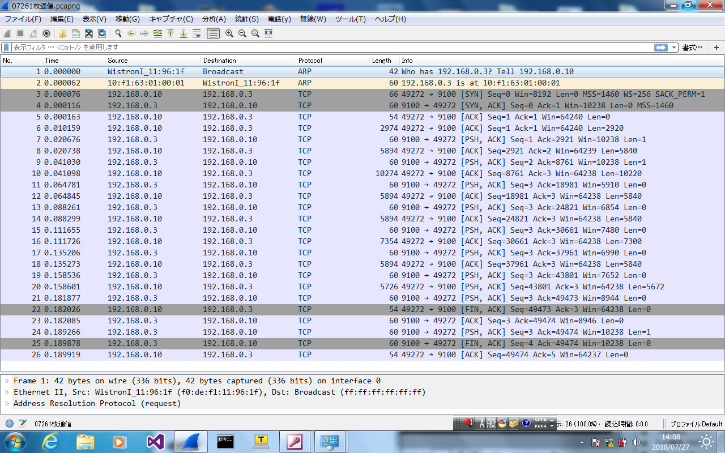Click the resize columns icon
Viewport: 725px width, 453px height.
pyautogui.click(x=268, y=33)
